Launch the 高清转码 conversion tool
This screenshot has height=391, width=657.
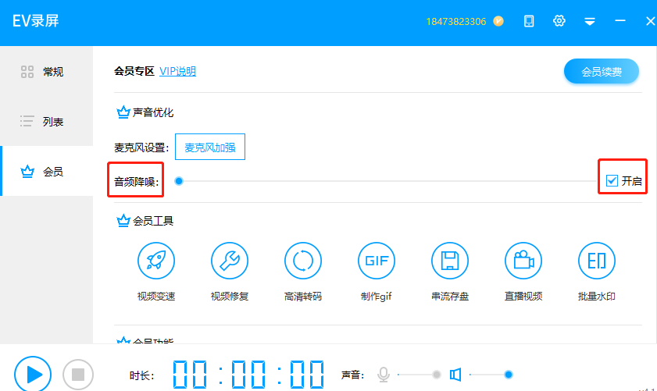[x=303, y=261]
